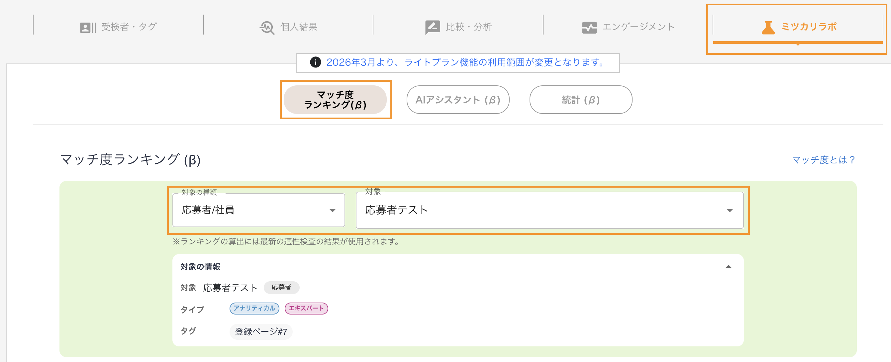Click the 応募者 label chip

click(x=281, y=287)
